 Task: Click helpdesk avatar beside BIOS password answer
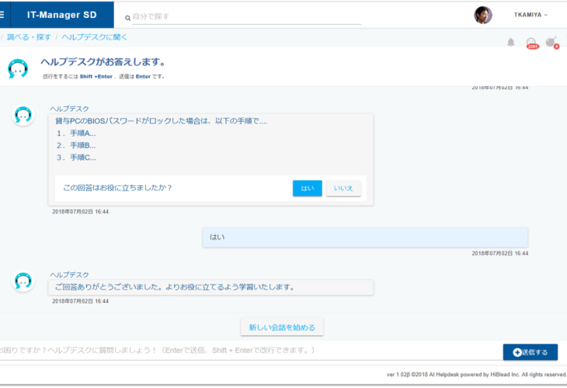point(23,115)
